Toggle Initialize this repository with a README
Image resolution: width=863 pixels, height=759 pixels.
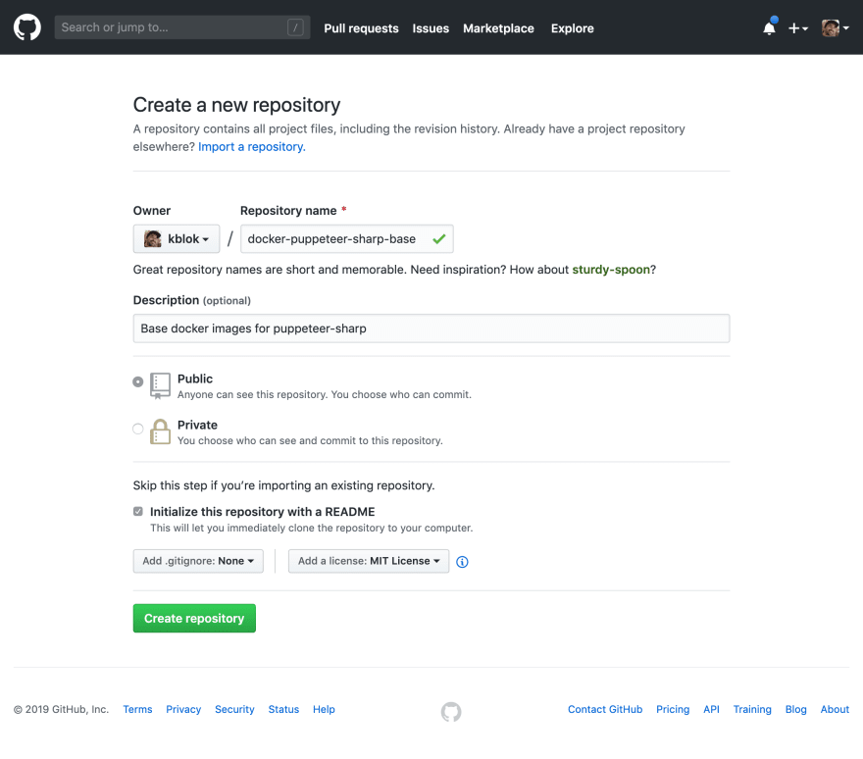coord(138,511)
